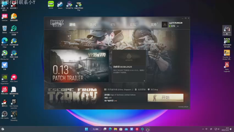Click the taskbar clock and date
The image size is (234, 132).
(225, 129)
